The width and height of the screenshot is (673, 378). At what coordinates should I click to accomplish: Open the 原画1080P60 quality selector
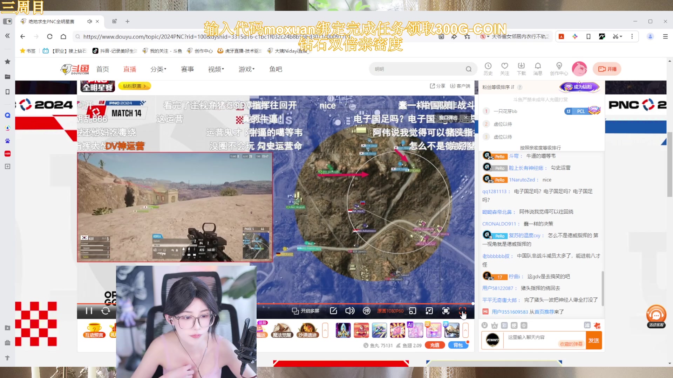tap(390, 311)
